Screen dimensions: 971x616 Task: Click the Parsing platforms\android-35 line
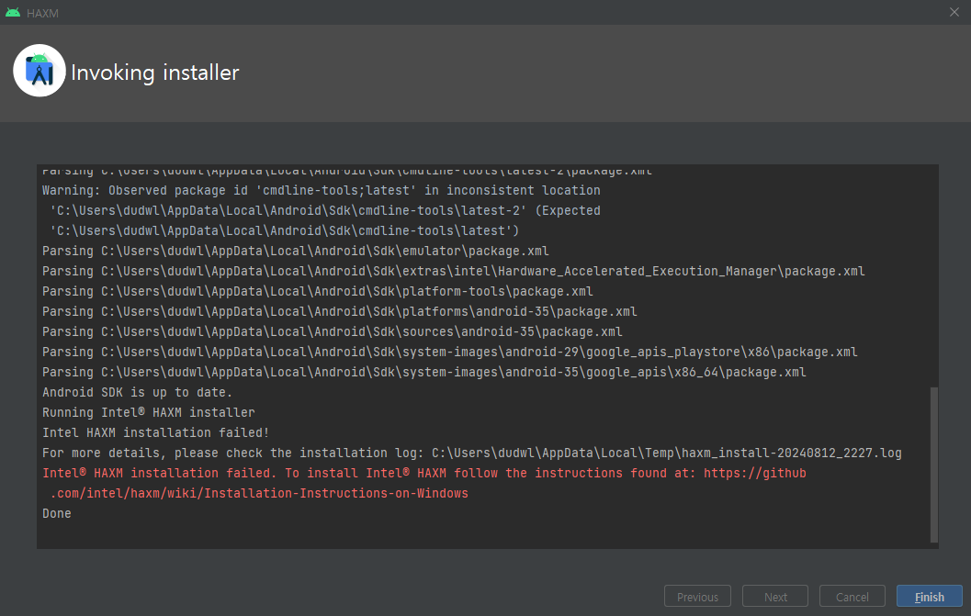(339, 311)
